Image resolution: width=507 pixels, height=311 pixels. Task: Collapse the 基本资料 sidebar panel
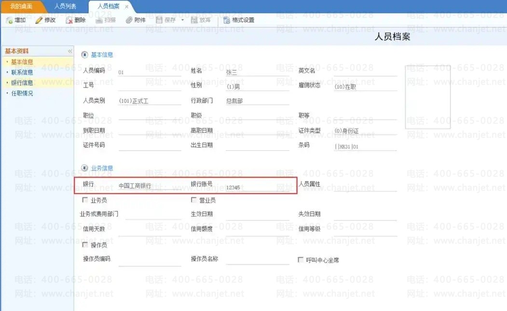[x=70, y=51]
